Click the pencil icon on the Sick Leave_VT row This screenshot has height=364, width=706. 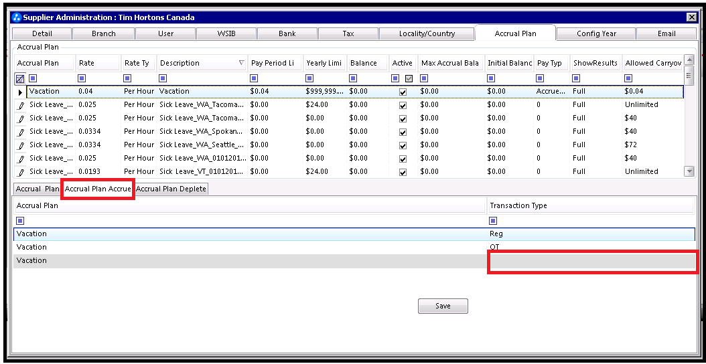coord(21,172)
